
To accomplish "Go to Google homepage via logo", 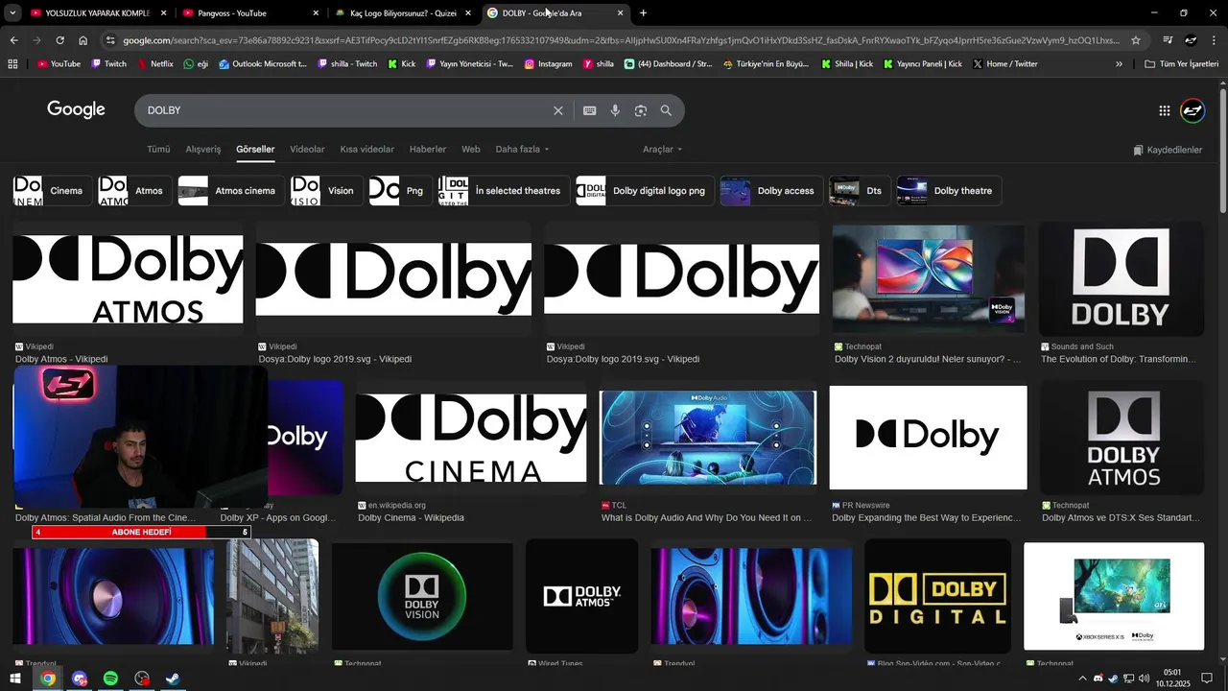I will pyautogui.click(x=76, y=109).
